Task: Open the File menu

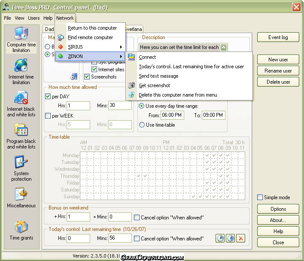Action: click(x=7, y=18)
